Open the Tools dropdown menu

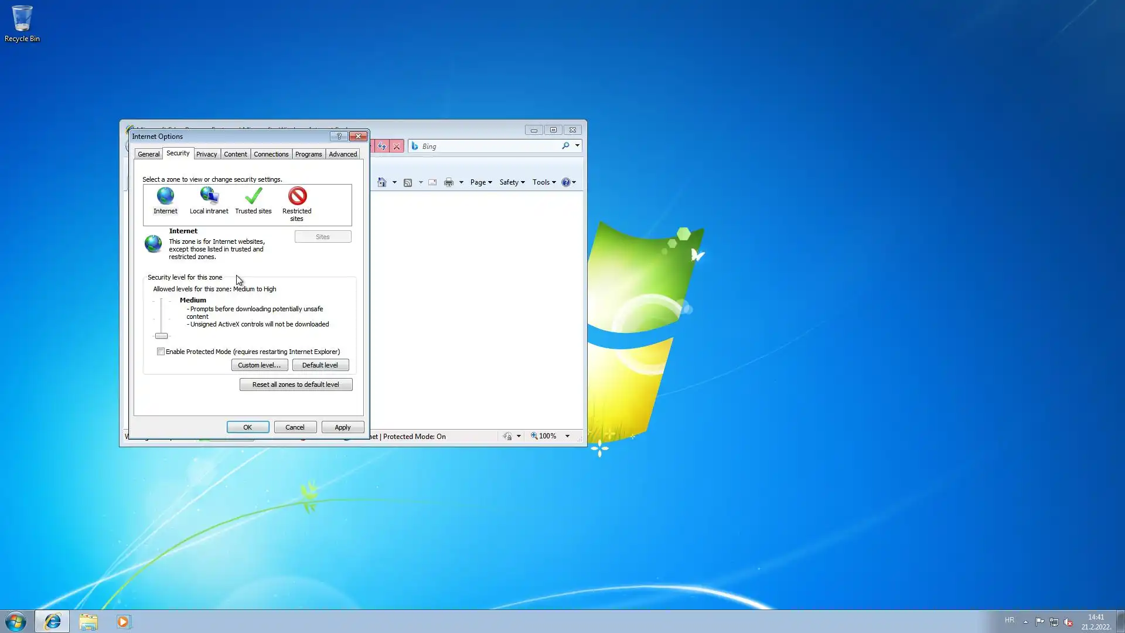(544, 182)
